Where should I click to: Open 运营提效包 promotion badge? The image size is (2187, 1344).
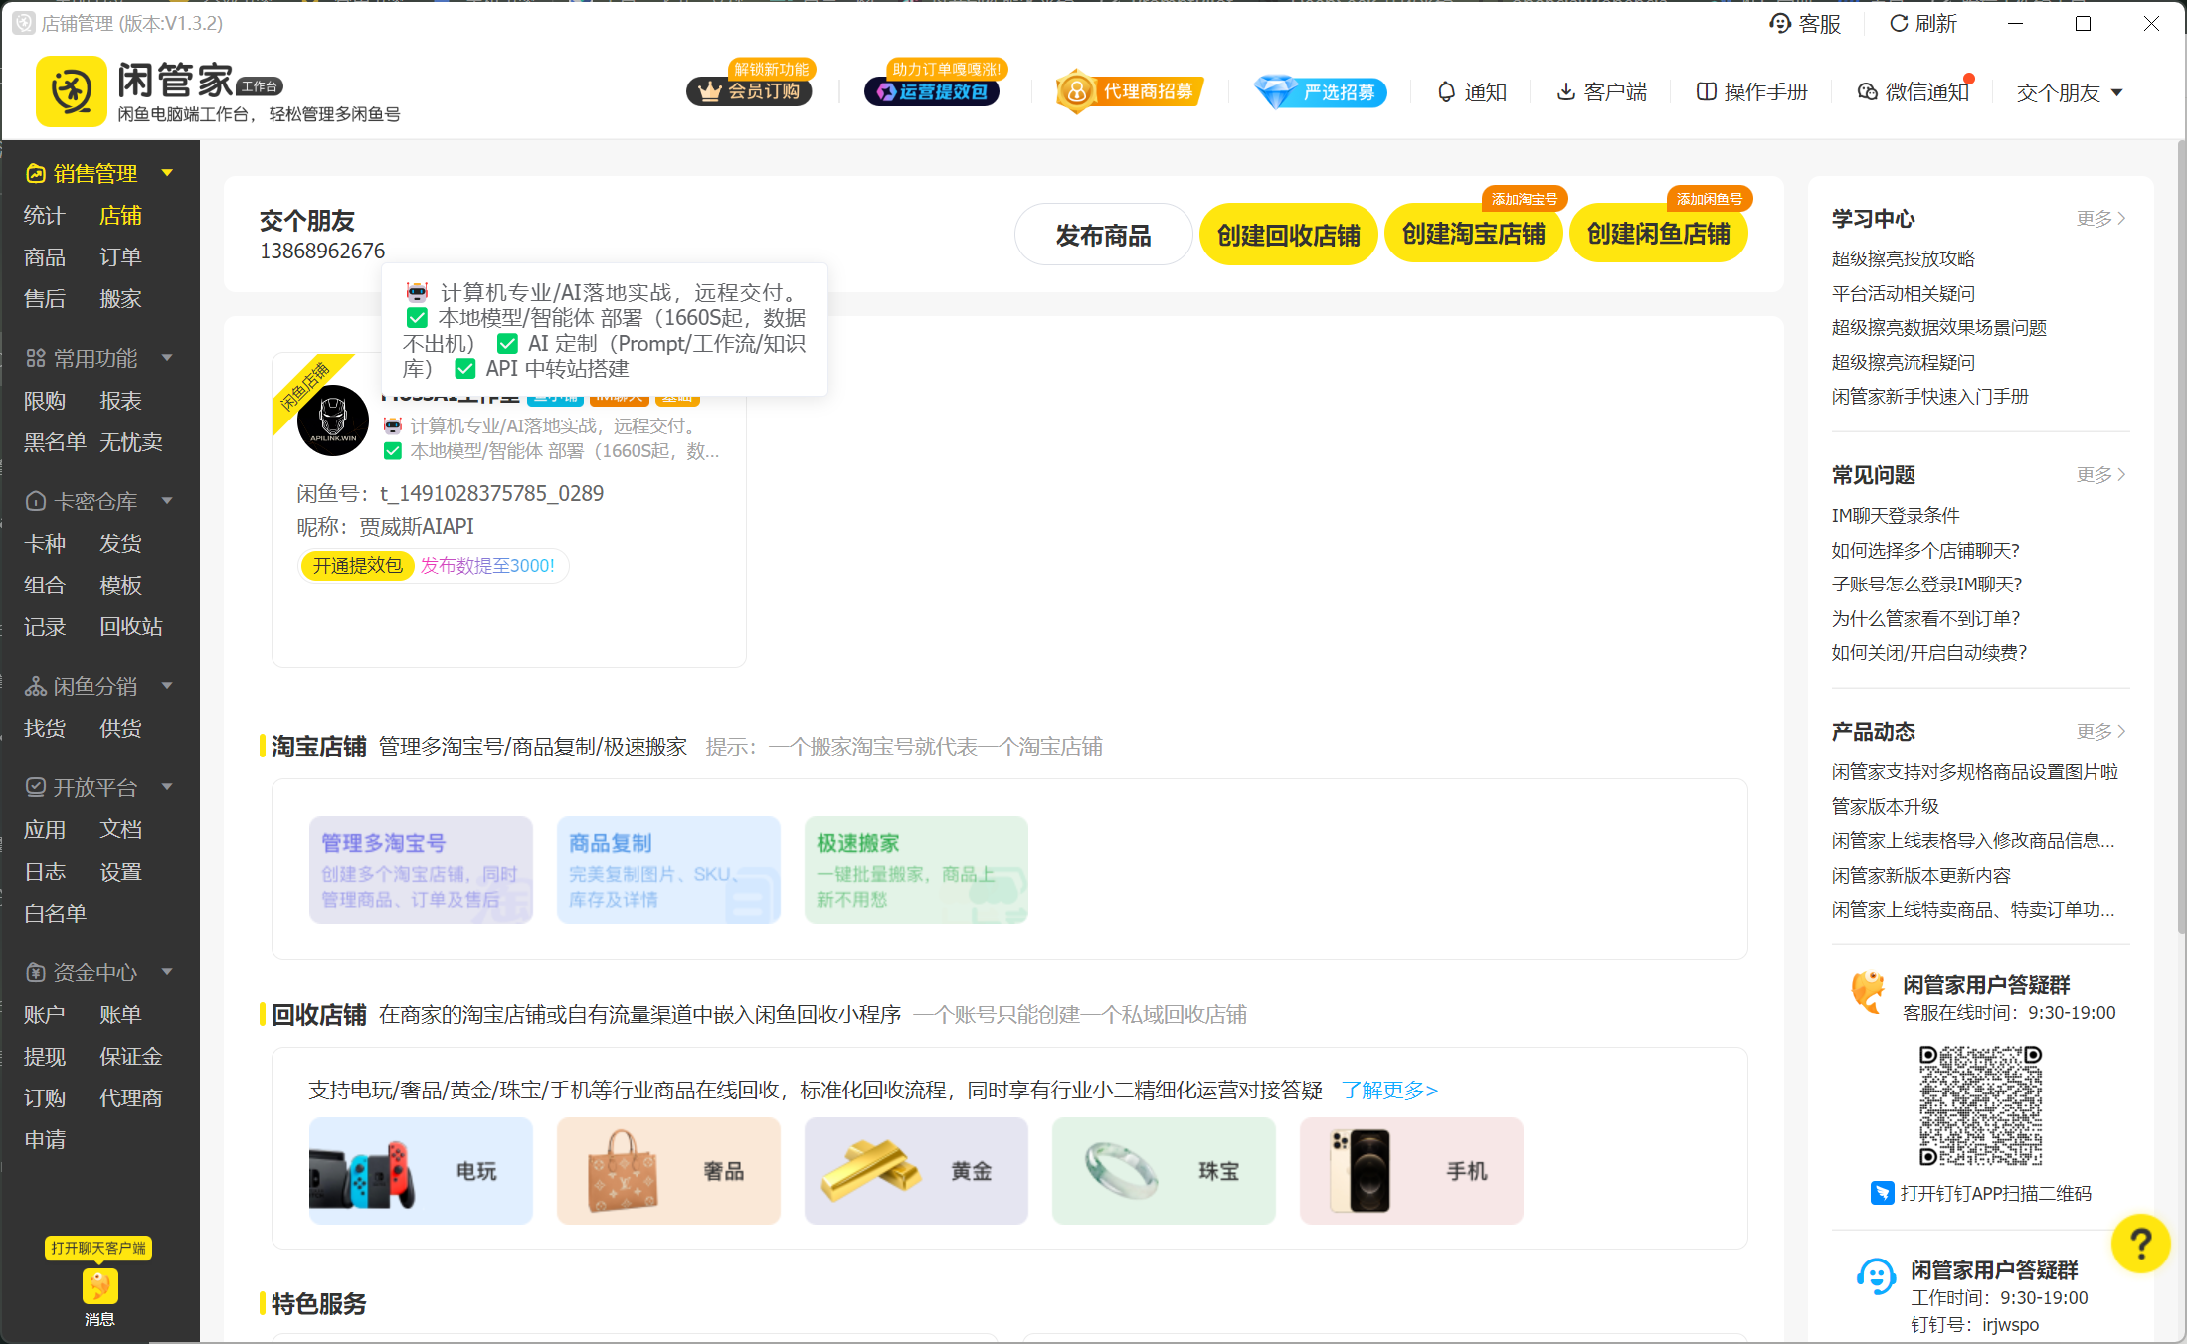(x=932, y=91)
